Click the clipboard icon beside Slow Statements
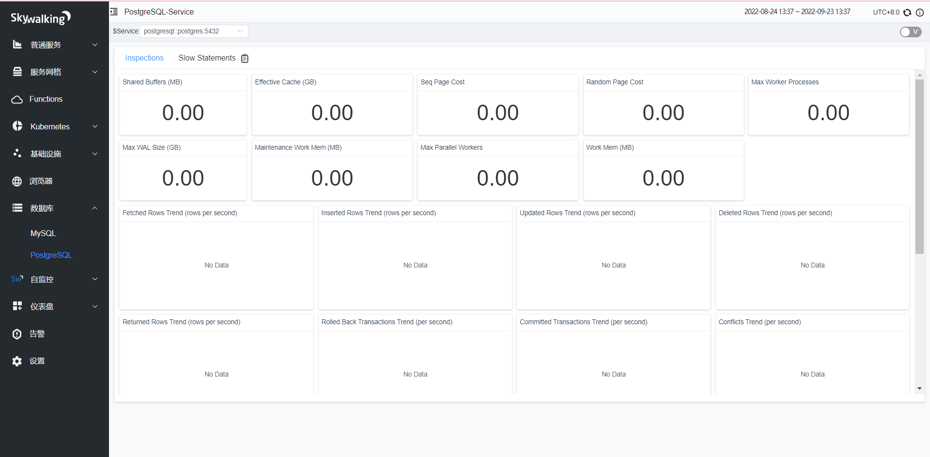Image resolution: width=930 pixels, height=457 pixels. 245,59
